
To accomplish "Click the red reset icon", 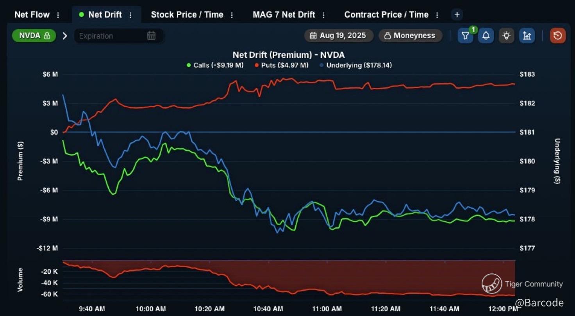I will point(558,36).
